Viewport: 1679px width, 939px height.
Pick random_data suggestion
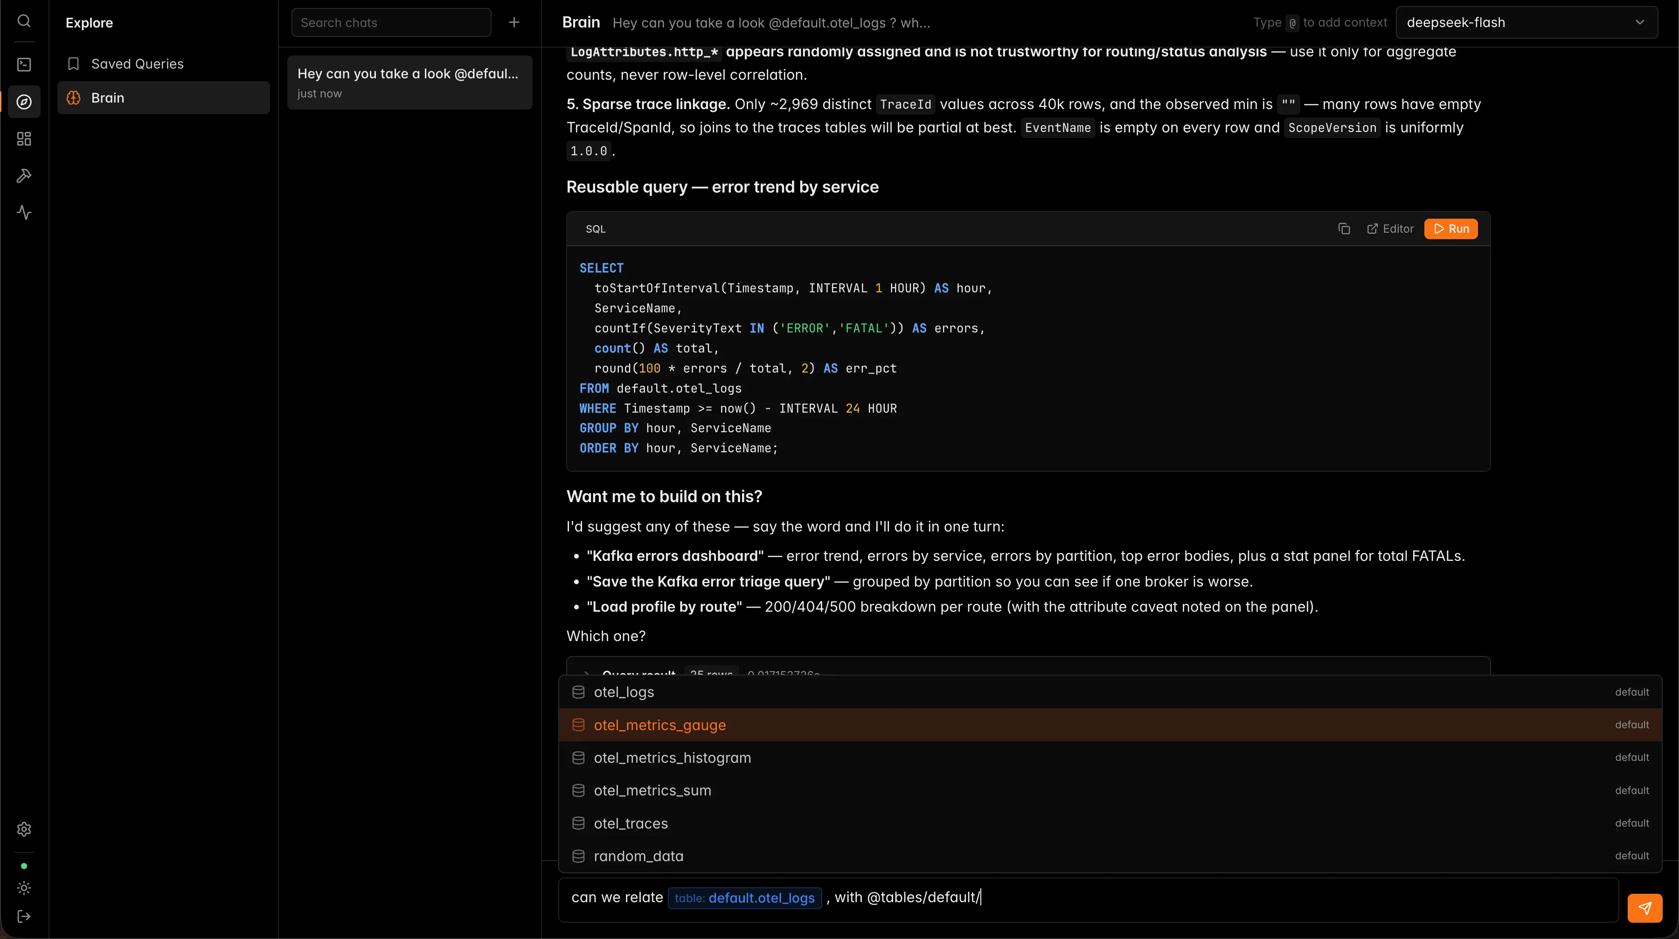coord(1110,856)
